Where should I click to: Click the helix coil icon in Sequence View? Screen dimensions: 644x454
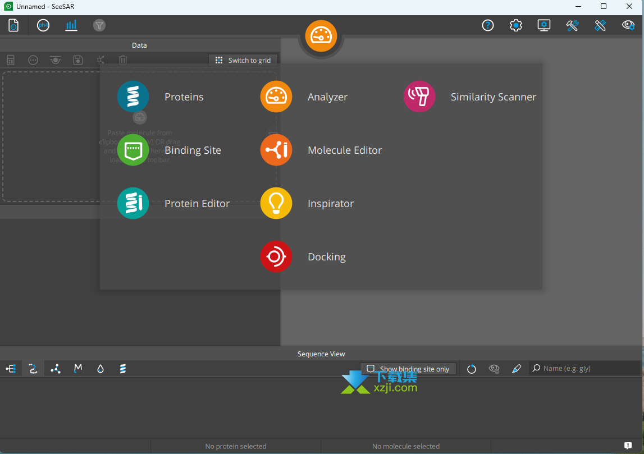pyautogui.click(x=123, y=369)
